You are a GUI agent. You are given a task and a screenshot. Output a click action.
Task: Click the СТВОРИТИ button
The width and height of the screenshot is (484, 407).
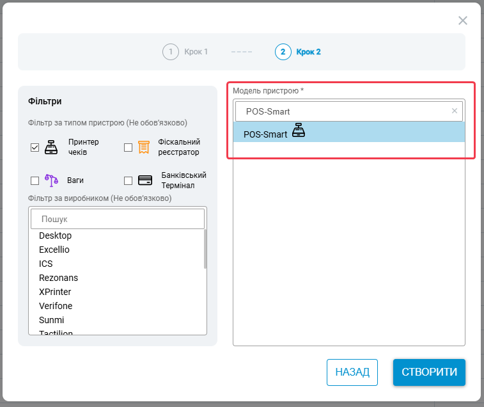429,372
